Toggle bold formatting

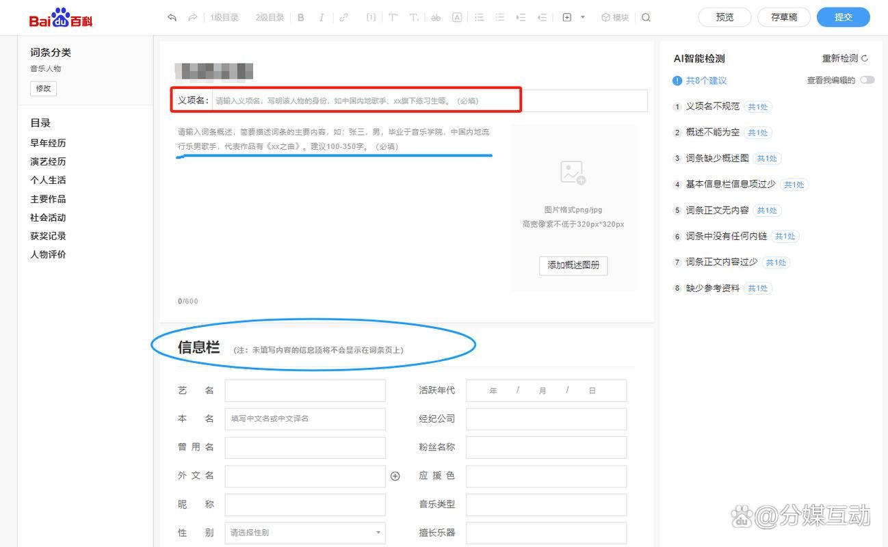point(300,18)
